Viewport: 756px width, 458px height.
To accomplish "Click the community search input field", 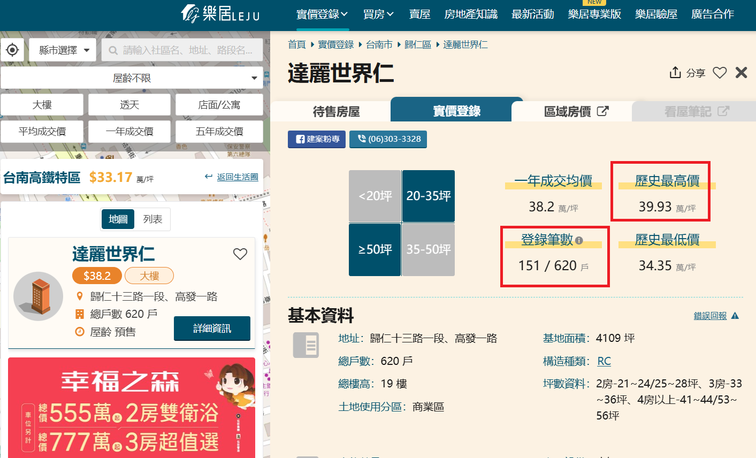I will point(182,50).
